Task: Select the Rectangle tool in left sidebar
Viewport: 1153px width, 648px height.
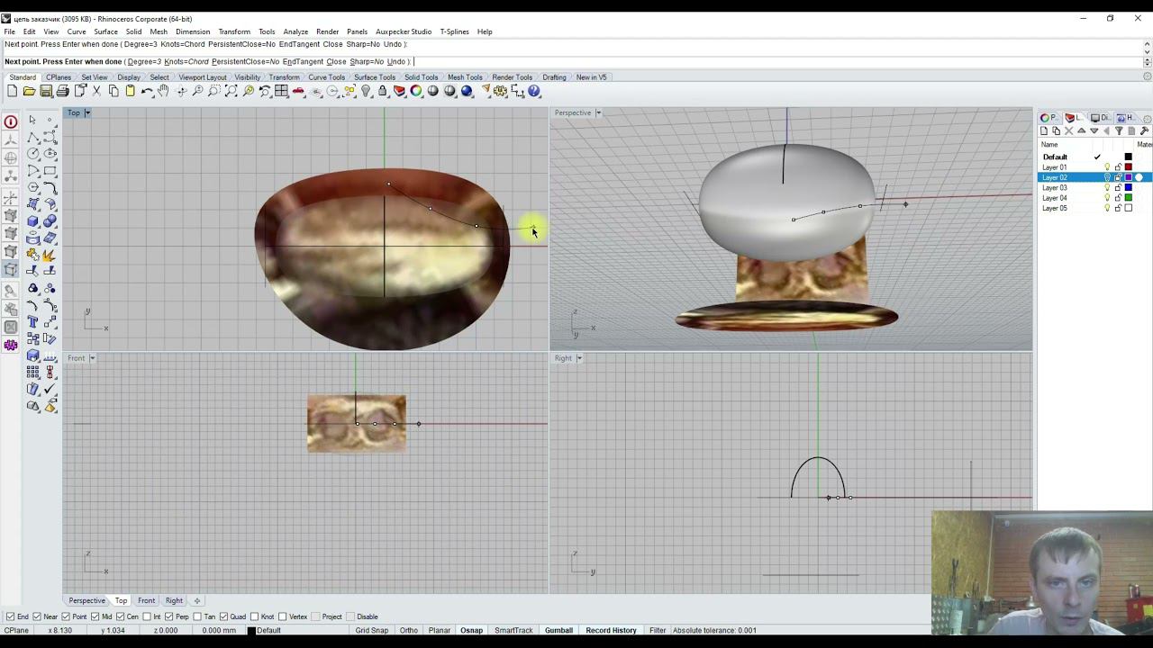Action: (x=50, y=171)
